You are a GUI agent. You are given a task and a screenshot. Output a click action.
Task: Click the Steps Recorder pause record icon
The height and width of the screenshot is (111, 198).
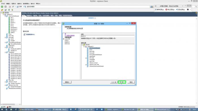(156, 9)
